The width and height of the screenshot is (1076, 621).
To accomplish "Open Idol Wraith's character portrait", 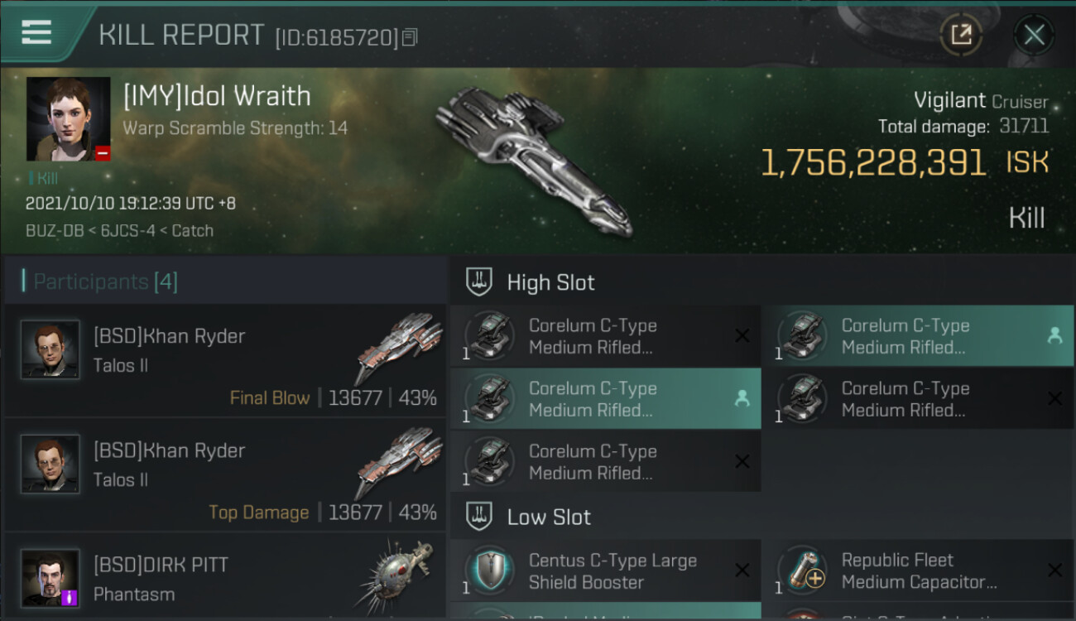I will click(68, 119).
